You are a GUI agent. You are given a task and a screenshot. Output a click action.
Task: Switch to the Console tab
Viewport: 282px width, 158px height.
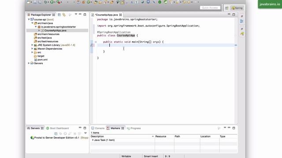[x=98, y=128]
